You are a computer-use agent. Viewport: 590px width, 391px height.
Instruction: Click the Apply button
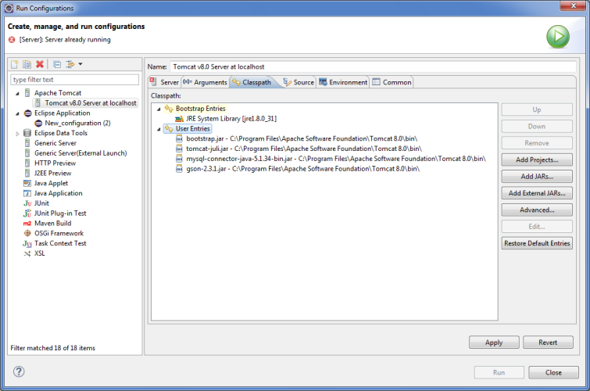coord(494,343)
